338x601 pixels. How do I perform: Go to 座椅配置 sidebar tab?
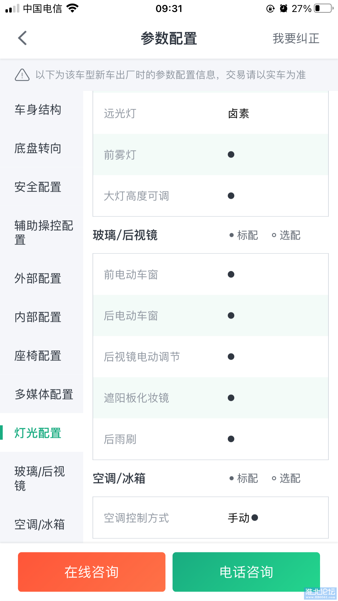click(x=38, y=356)
